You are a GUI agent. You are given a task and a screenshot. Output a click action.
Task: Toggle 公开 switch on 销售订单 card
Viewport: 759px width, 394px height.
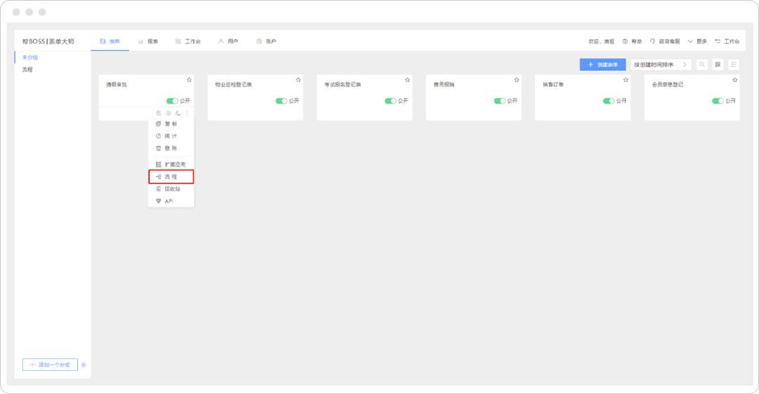[x=609, y=100]
